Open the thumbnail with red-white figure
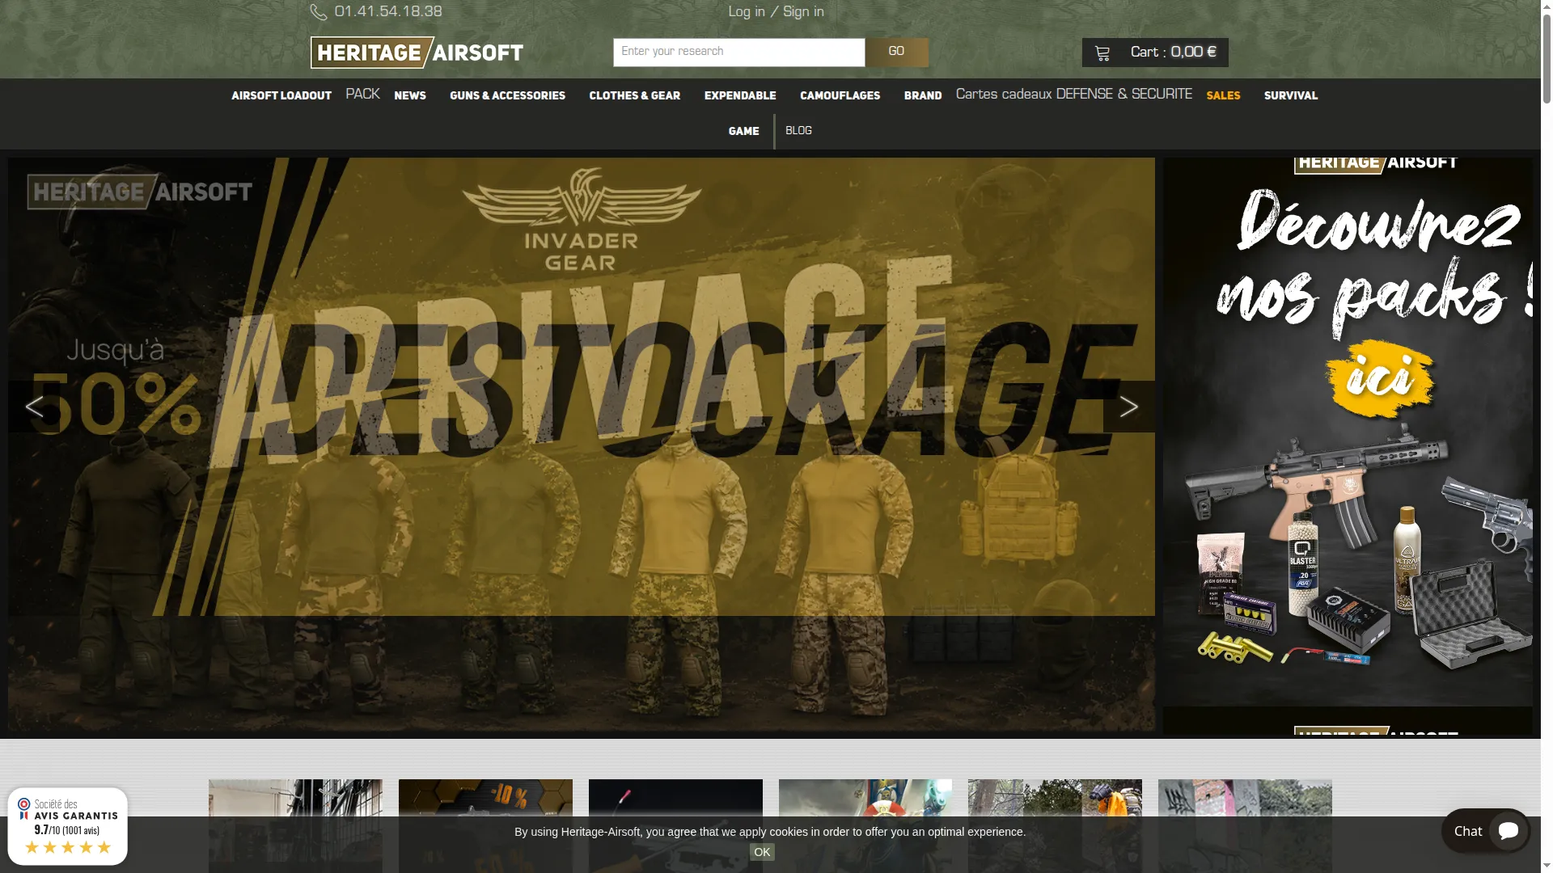This screenshot has height=873, width=1553. click(865, 826)
